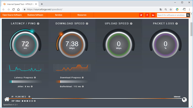The image size is (193, 108).
Task: Click info icon beside ISP star rating
Action: point(35,101)
